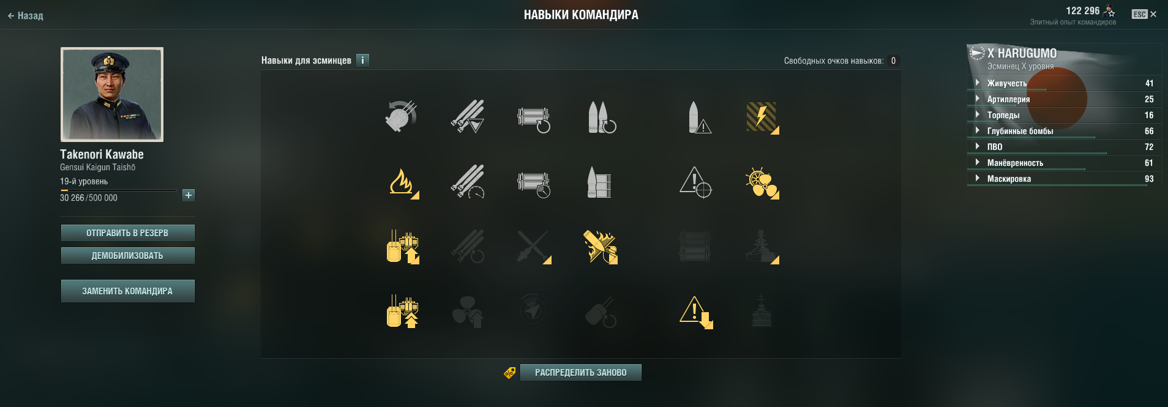Select the two shells reload skill
Screen dimensions: 1168x407
click(601, 117)
